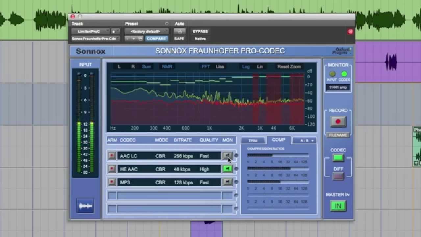The width and height of the screenshot is (421, 237).
Task: Switch to the COMP tab
Action: pos(279,140)
